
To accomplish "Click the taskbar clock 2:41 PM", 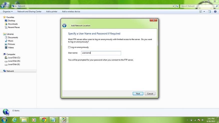I will tap(211, 119).
